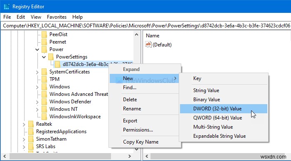Screen dimensions: 291x161
Task: Select the WindowsInkWorkspace key
Action: [x=75, y=117]
